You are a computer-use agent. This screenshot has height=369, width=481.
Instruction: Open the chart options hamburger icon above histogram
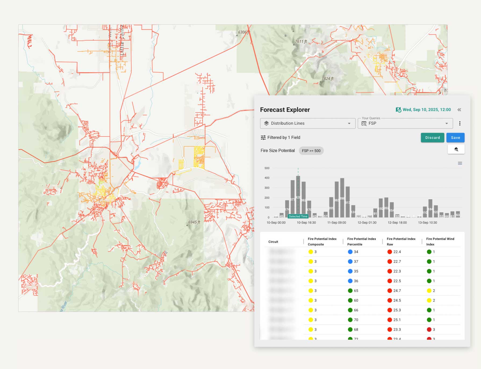click(x=460, y=163)
